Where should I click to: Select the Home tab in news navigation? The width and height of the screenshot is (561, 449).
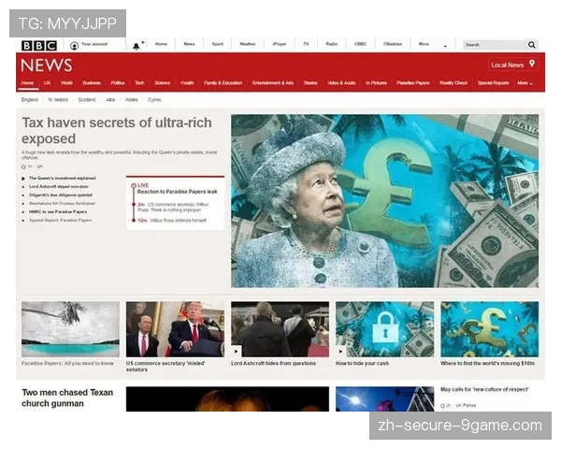pos(27,82)
